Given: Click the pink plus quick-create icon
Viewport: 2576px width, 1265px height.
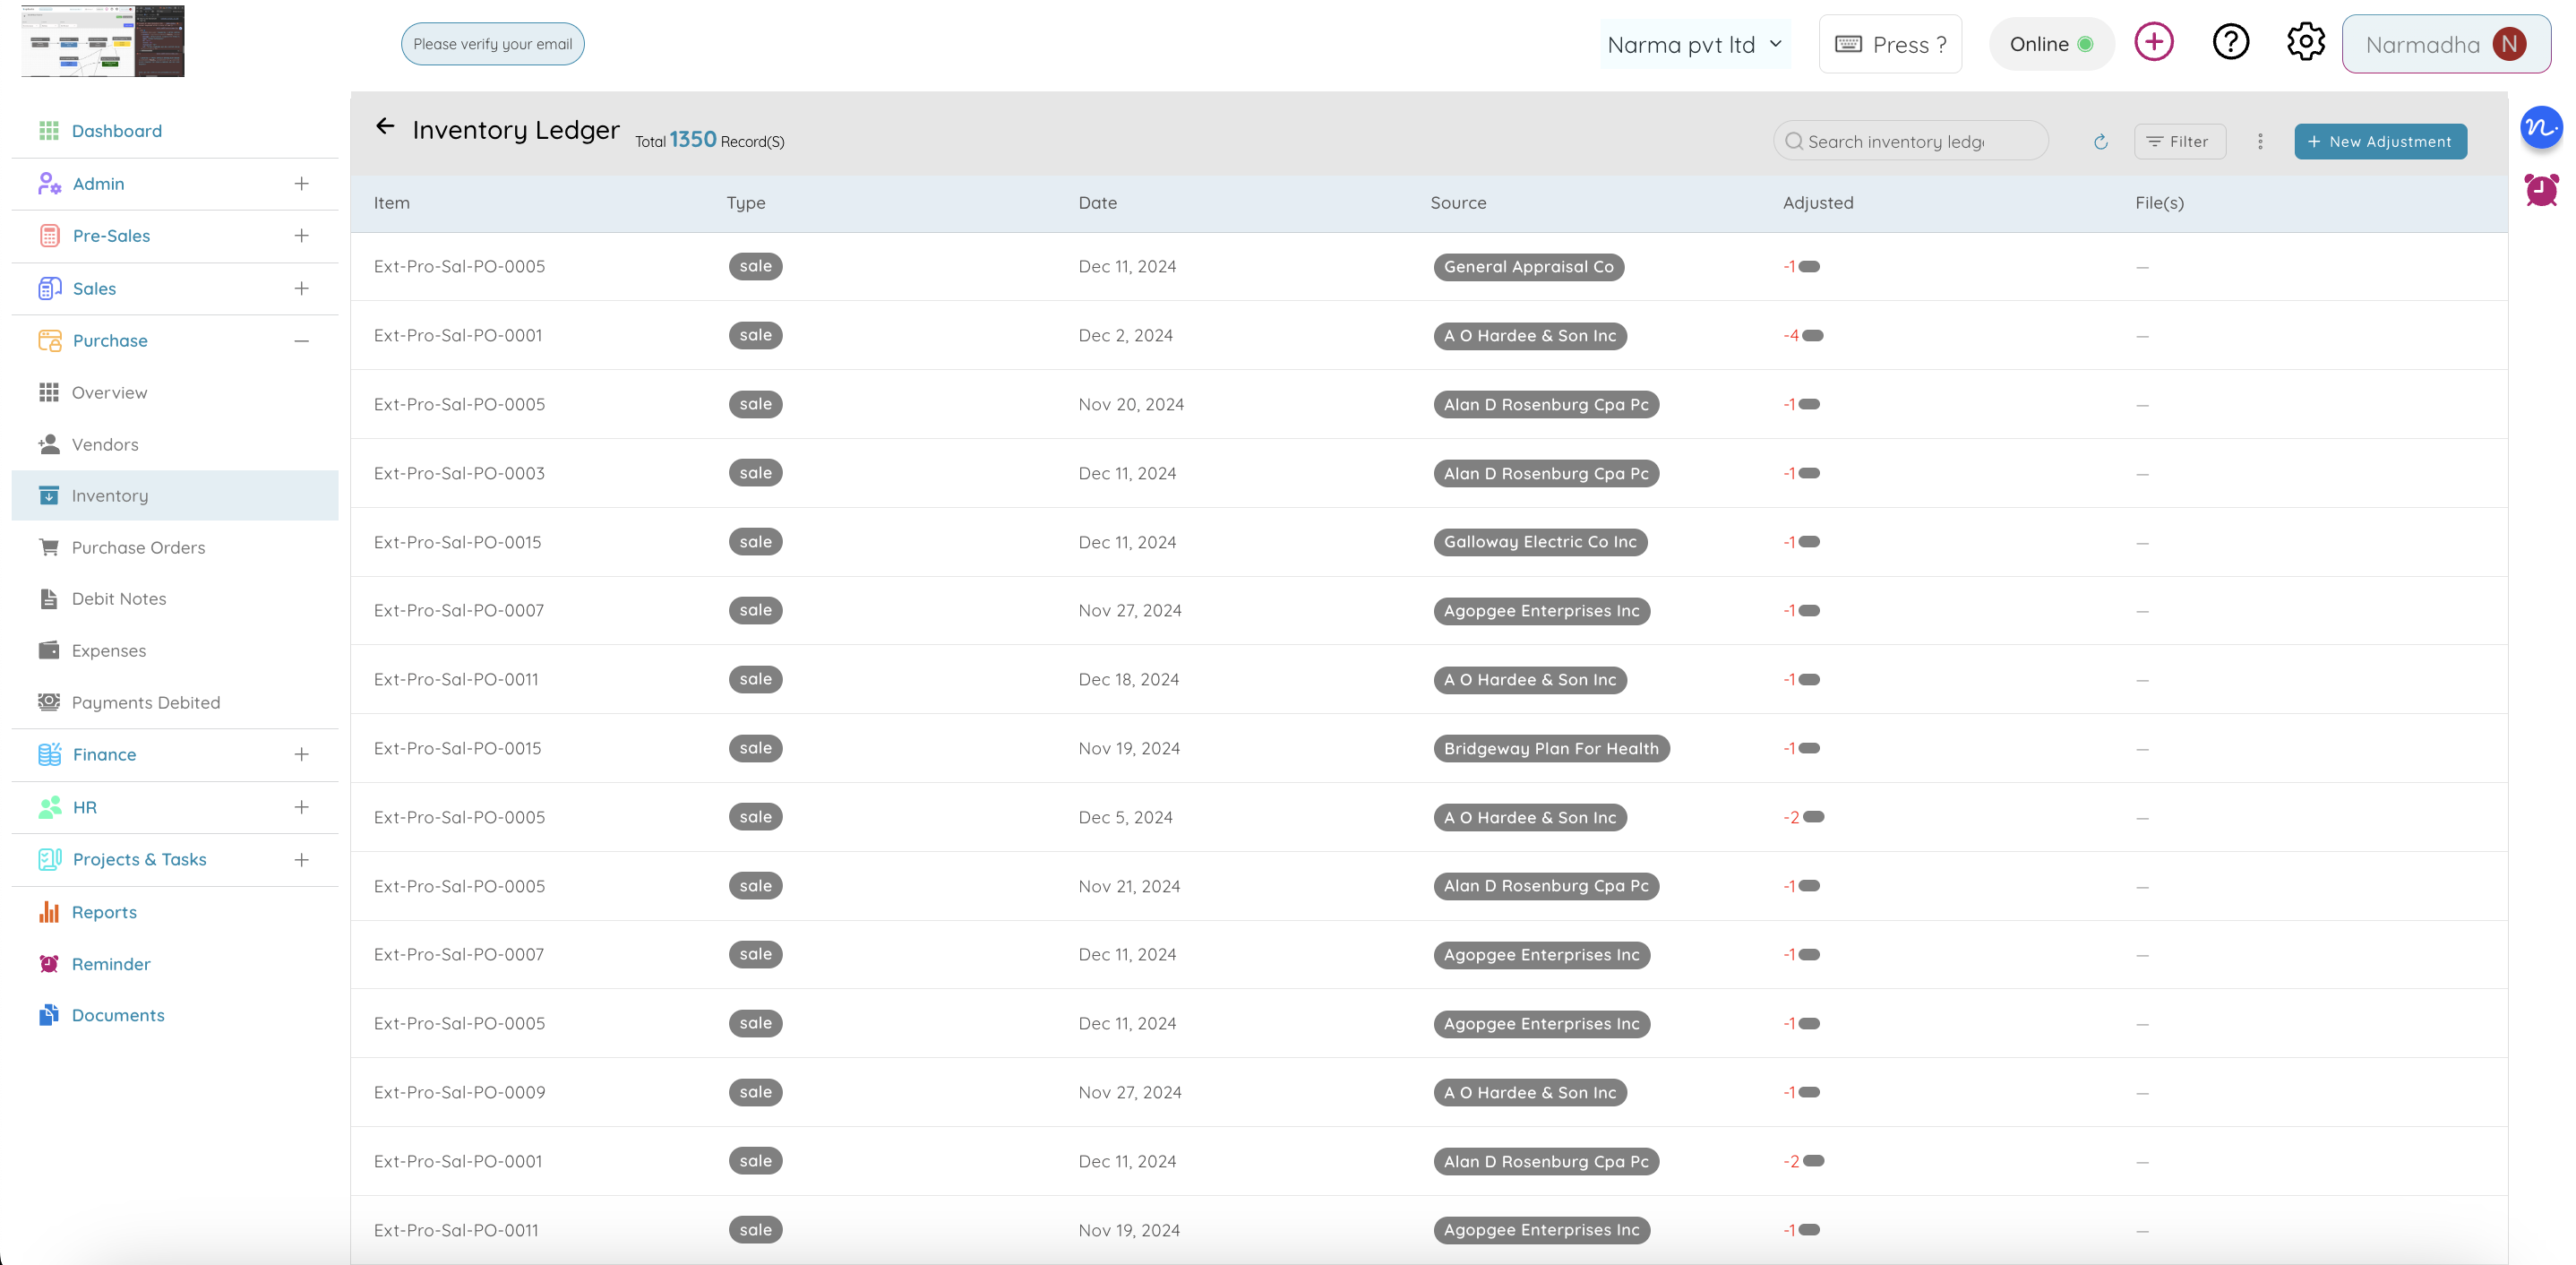Looking at the screenshot, I should (2154, 41).
